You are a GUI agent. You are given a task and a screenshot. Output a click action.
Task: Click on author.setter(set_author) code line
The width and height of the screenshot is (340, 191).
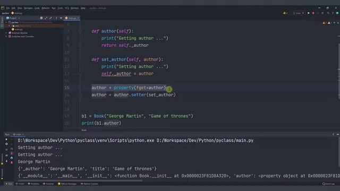pos(133,95)
